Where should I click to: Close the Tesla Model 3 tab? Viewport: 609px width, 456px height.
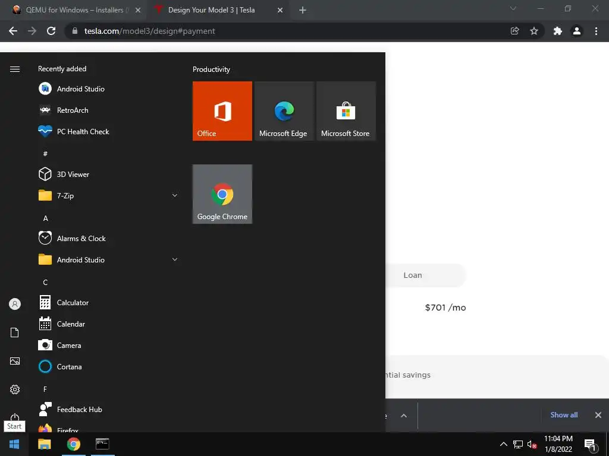tap(280, 10)
